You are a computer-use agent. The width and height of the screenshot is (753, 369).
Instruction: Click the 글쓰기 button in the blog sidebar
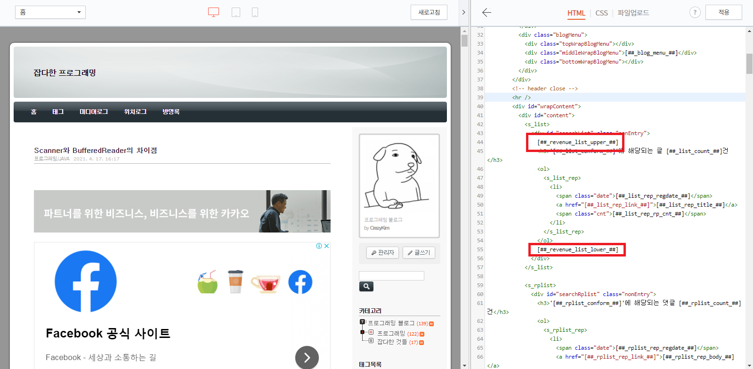click(x=419, y=253)
